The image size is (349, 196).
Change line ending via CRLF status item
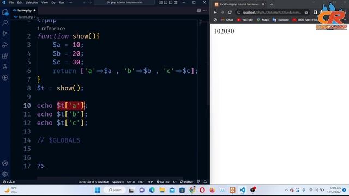[141, 182]
